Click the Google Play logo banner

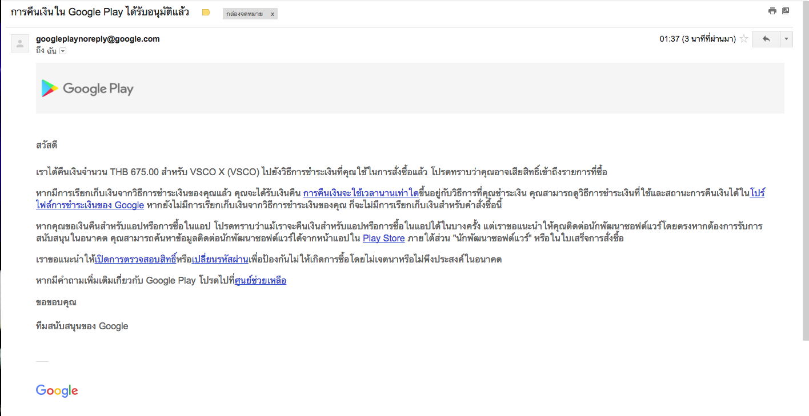87,88
